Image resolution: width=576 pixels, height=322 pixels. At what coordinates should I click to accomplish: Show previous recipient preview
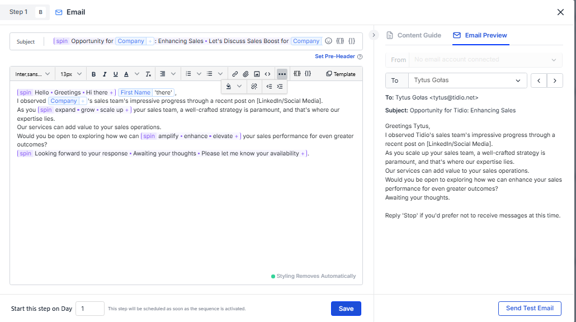(x=539, y=80)
